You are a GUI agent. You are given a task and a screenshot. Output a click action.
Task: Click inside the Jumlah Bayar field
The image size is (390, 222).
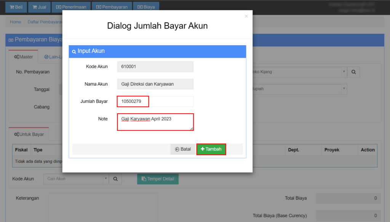point(133,101)
